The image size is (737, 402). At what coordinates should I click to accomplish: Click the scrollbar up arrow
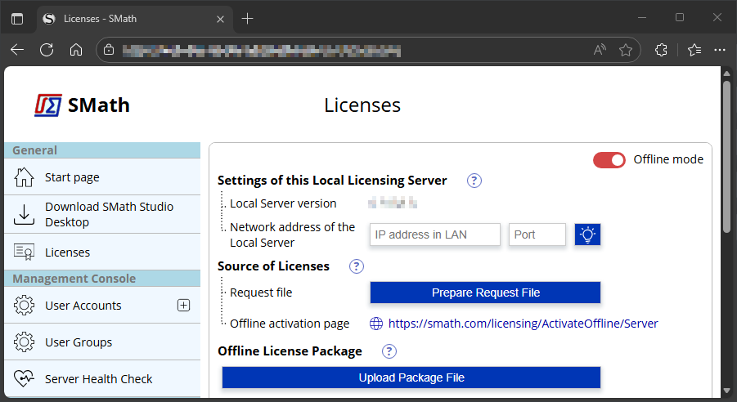tap(726, 74)
